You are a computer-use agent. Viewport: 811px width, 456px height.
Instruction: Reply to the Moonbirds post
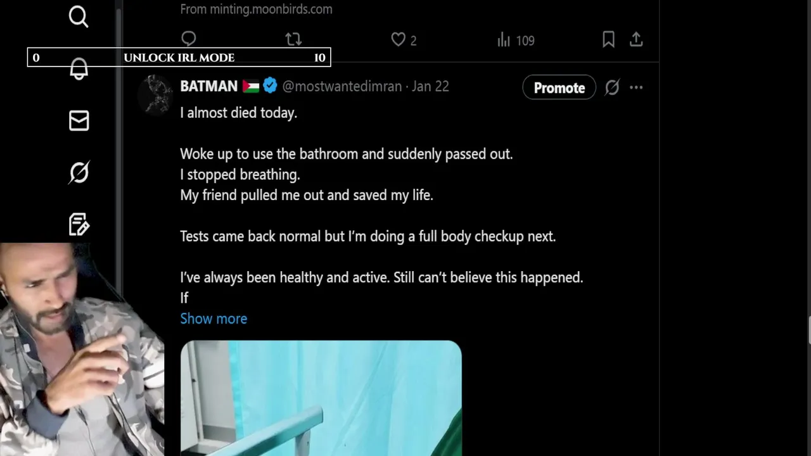click(189, 39)
